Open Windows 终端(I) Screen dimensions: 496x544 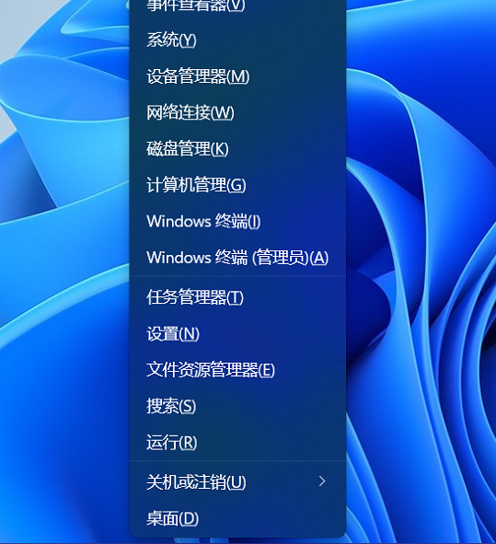[x=237, y=221]
